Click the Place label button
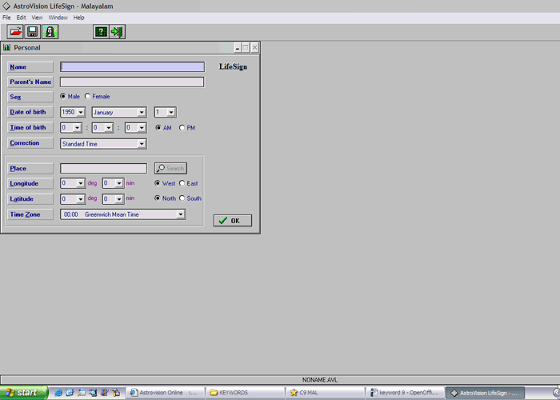 click(x=30, y=168)
